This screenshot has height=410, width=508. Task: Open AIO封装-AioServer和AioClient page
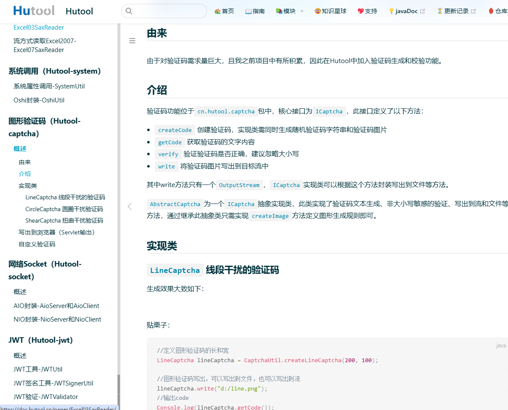pos(56,306)
